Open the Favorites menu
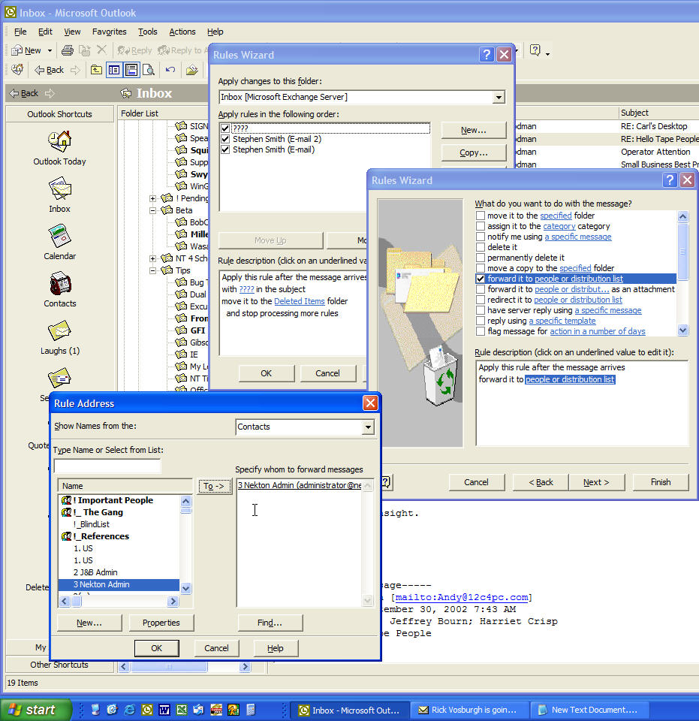 109,32
